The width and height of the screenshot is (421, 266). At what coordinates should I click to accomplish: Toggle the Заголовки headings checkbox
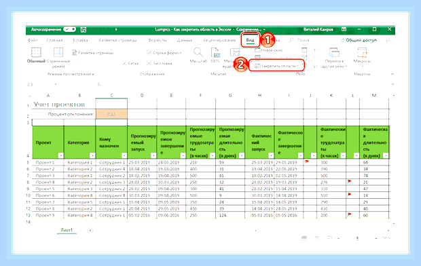(x=149, y=63)
